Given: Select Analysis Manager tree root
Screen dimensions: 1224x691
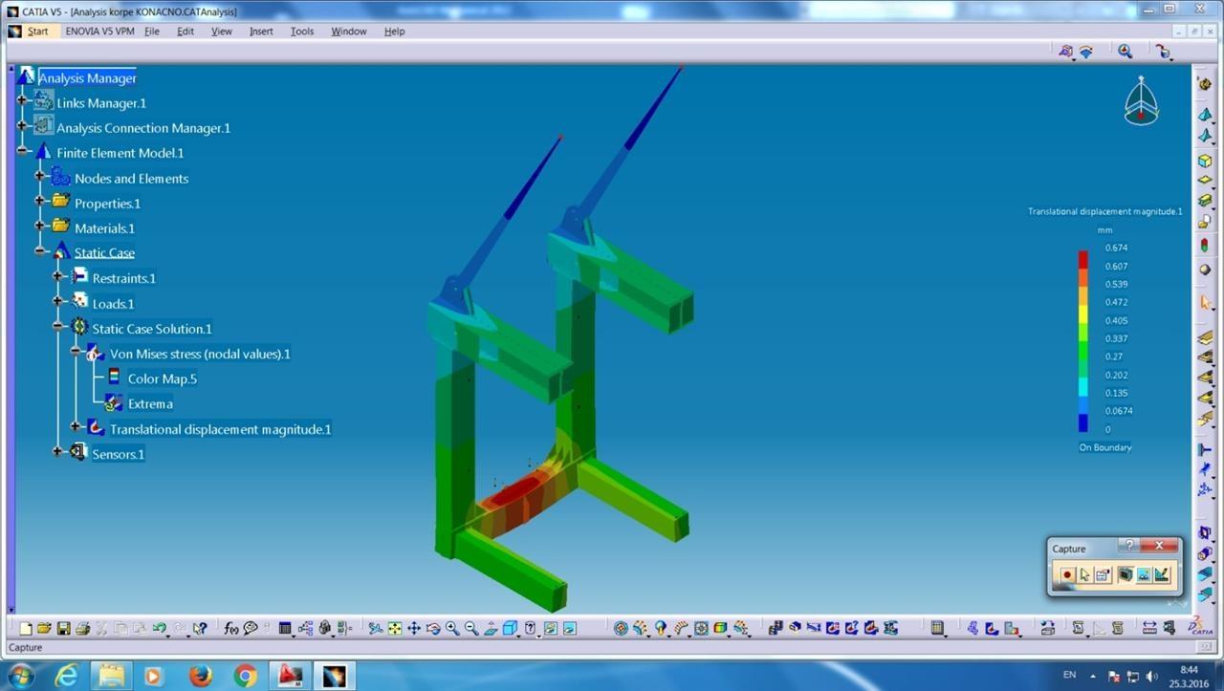Looking at the screenshot, I should click(87, 78).
